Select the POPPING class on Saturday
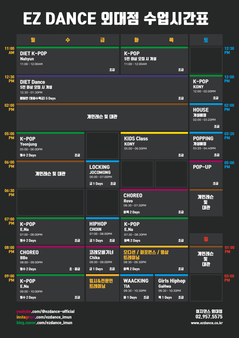The width and height of the screenshot is (239, 338). click(x=206, y=146)
